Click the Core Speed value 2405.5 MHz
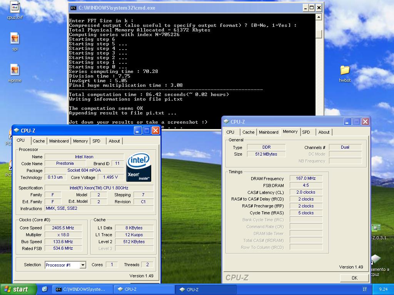Viewport: 394px width, 295px height. 63,228
